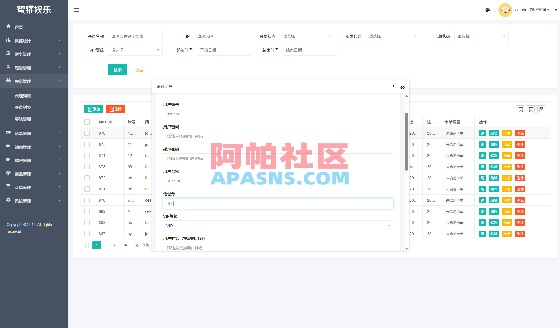This screenshot has height=328, width=560.
Task: Open the 财务管理 finance management icon
Action: pyautogui.click(x=8, y=54)
